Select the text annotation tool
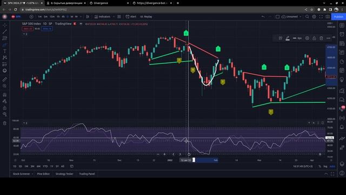This screenshot has width=346, height=195. 5,51
